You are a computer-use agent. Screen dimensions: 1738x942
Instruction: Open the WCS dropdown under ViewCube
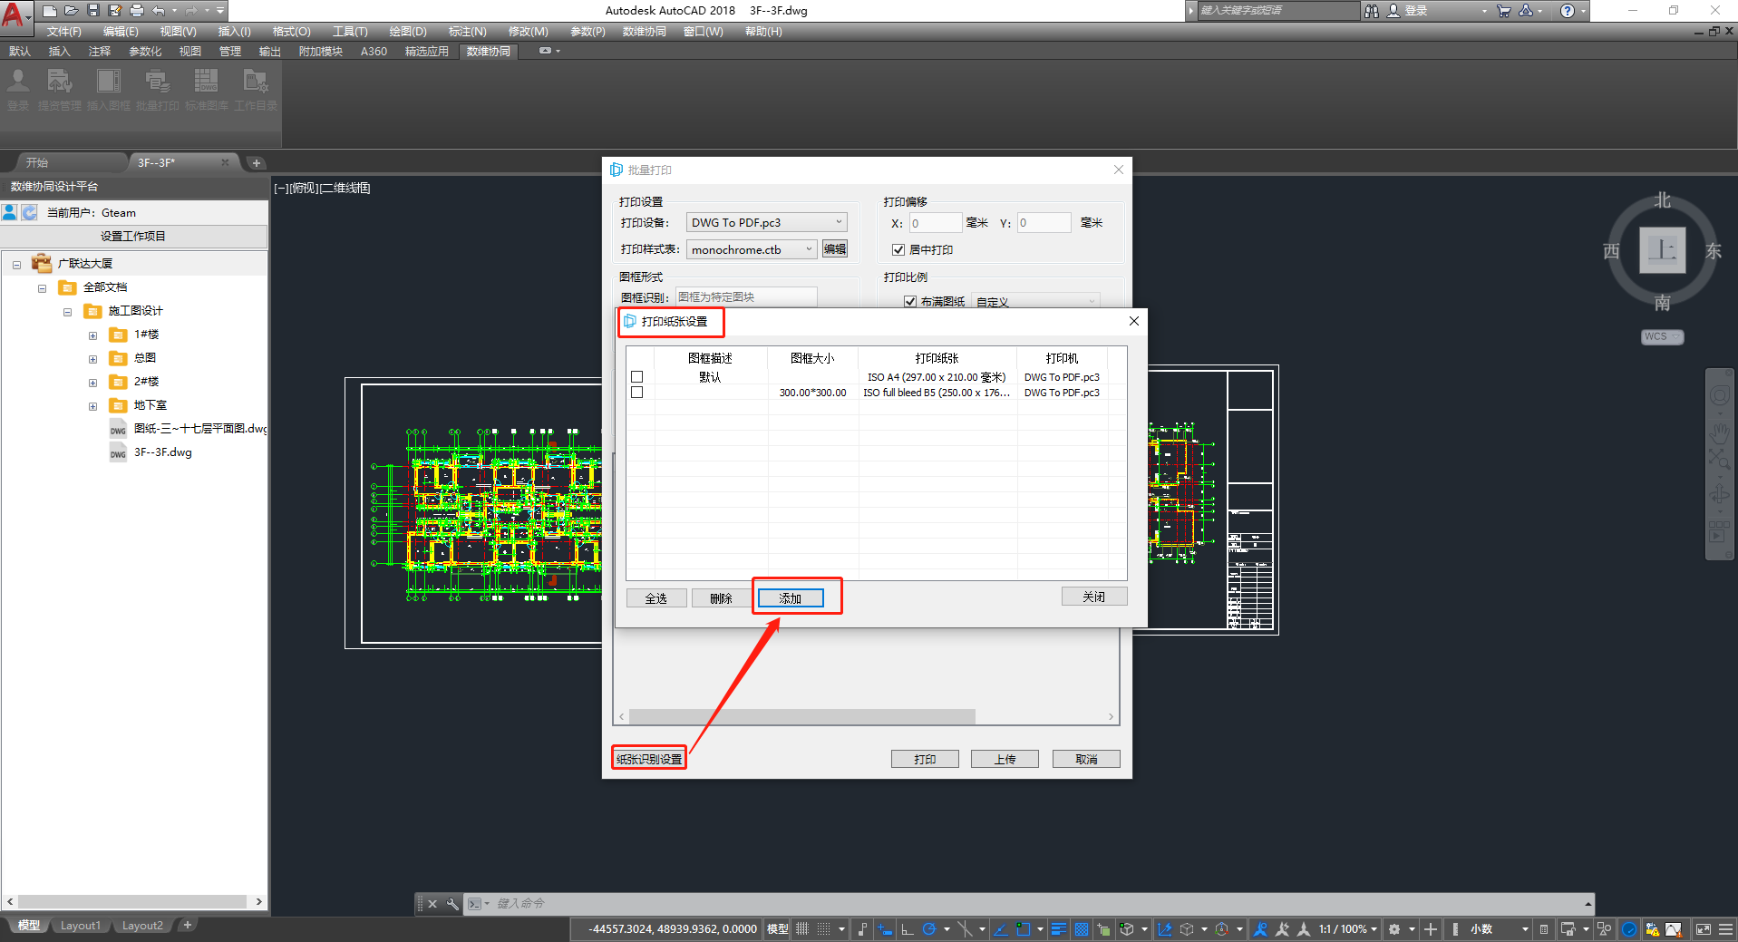point(1662,336)
